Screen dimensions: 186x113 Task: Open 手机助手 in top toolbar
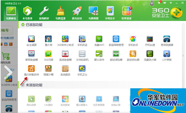coord(110,13)
